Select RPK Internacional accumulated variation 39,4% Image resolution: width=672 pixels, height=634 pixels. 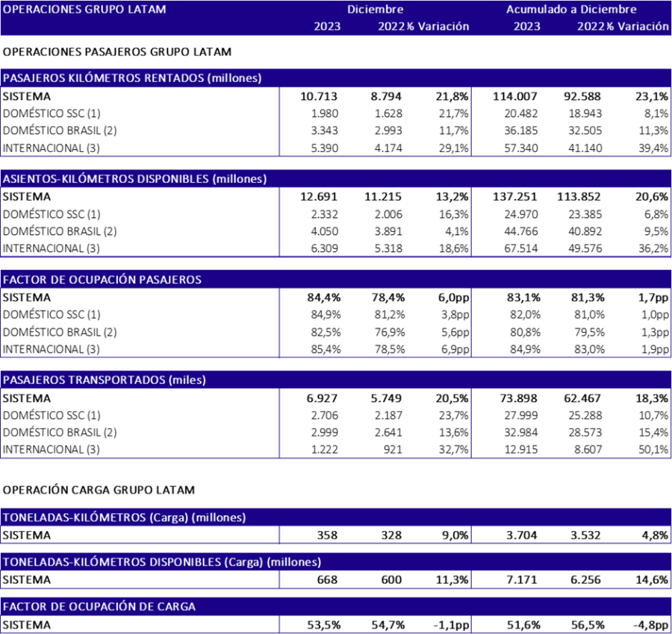tap(653, 148)
